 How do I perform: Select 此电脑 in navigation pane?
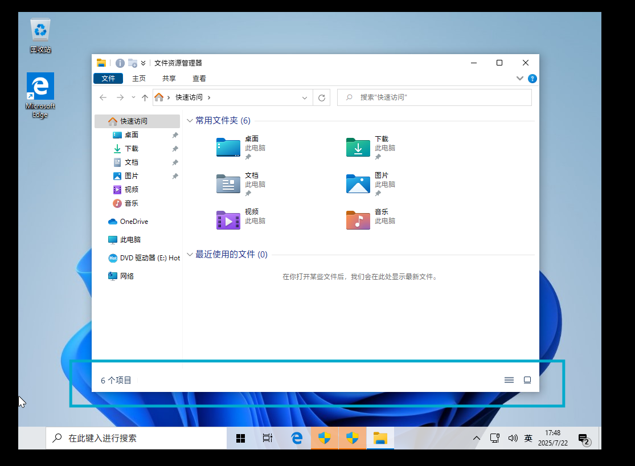pyautogui.click(x=130, y=240)
